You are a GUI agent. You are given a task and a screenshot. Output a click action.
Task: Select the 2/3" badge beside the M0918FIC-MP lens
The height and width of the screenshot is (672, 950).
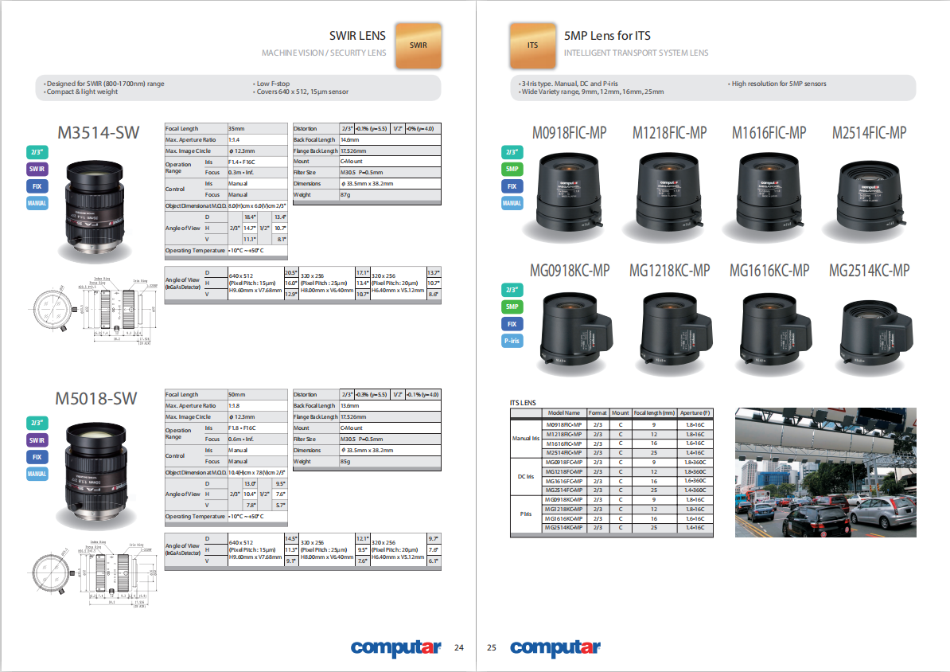[512, 152]
